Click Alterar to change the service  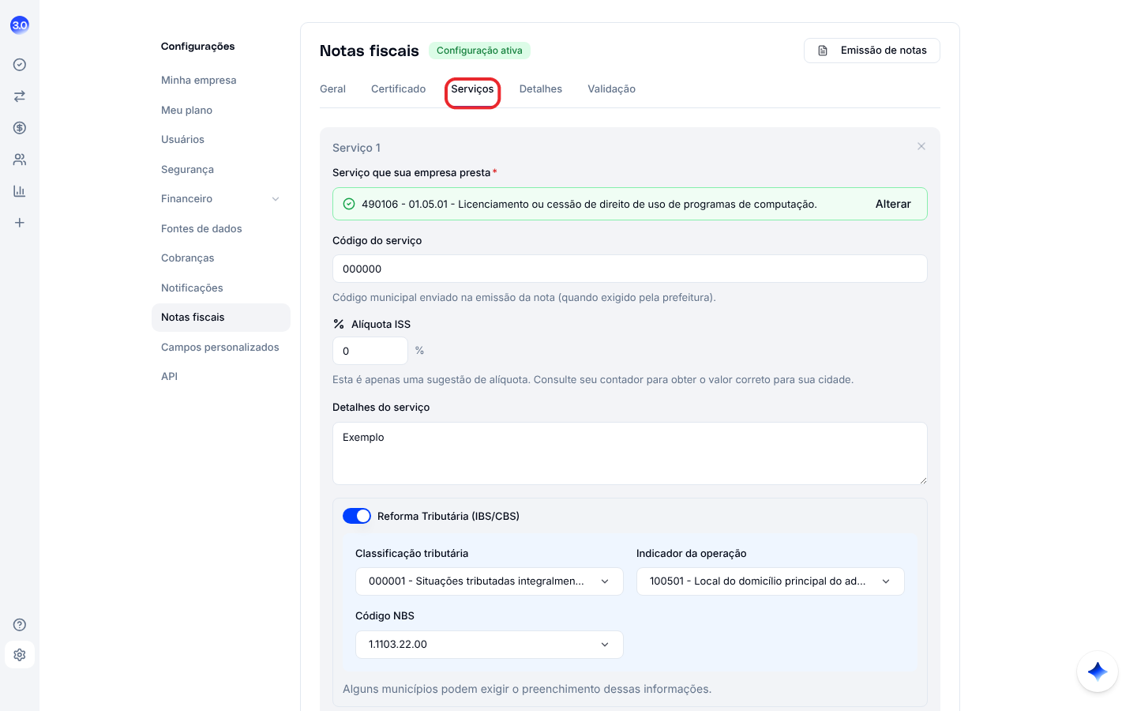click(893, 204)
